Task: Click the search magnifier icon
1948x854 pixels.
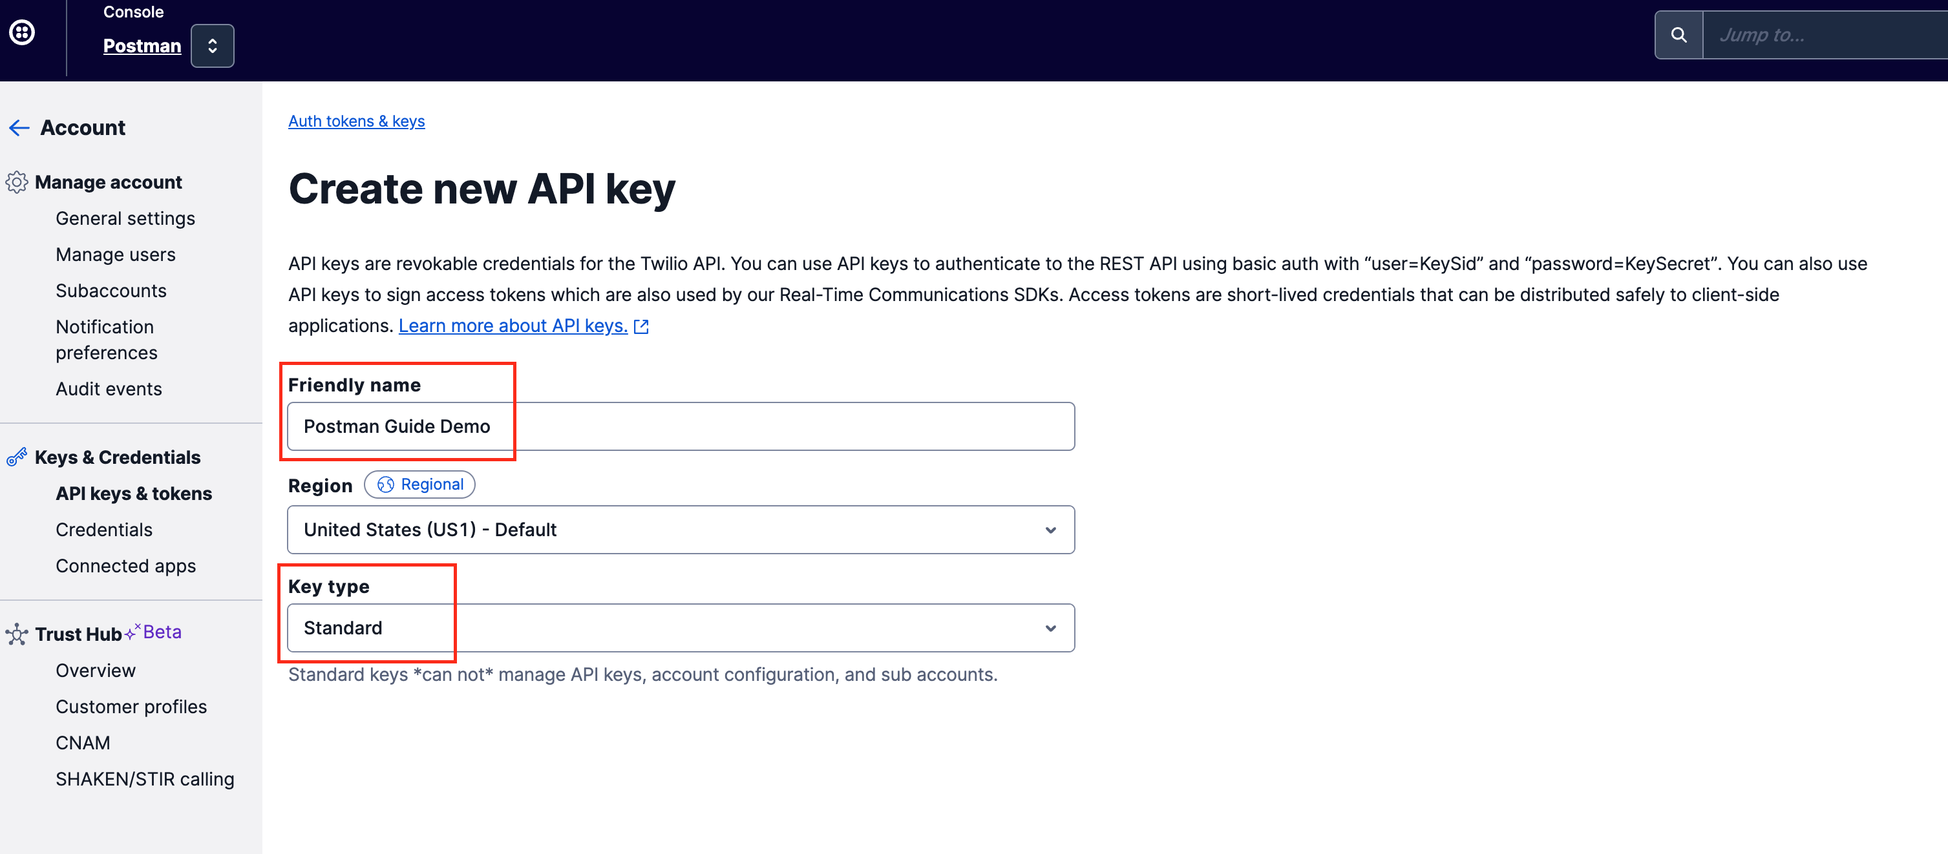Action: point(1678,35)
